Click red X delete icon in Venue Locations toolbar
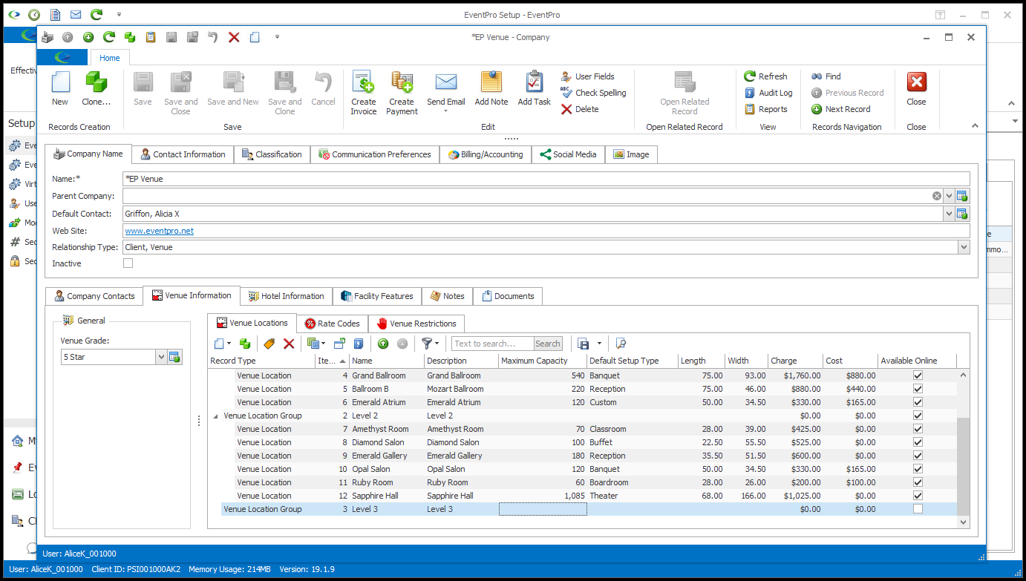1026x581 pixels. pos(289,344)
